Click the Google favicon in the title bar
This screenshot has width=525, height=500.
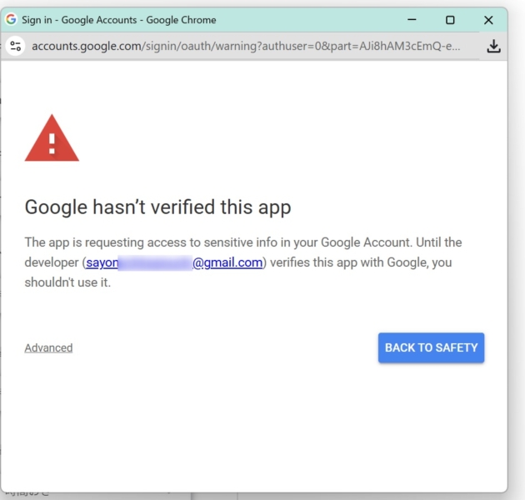click(x=12, y=19)
